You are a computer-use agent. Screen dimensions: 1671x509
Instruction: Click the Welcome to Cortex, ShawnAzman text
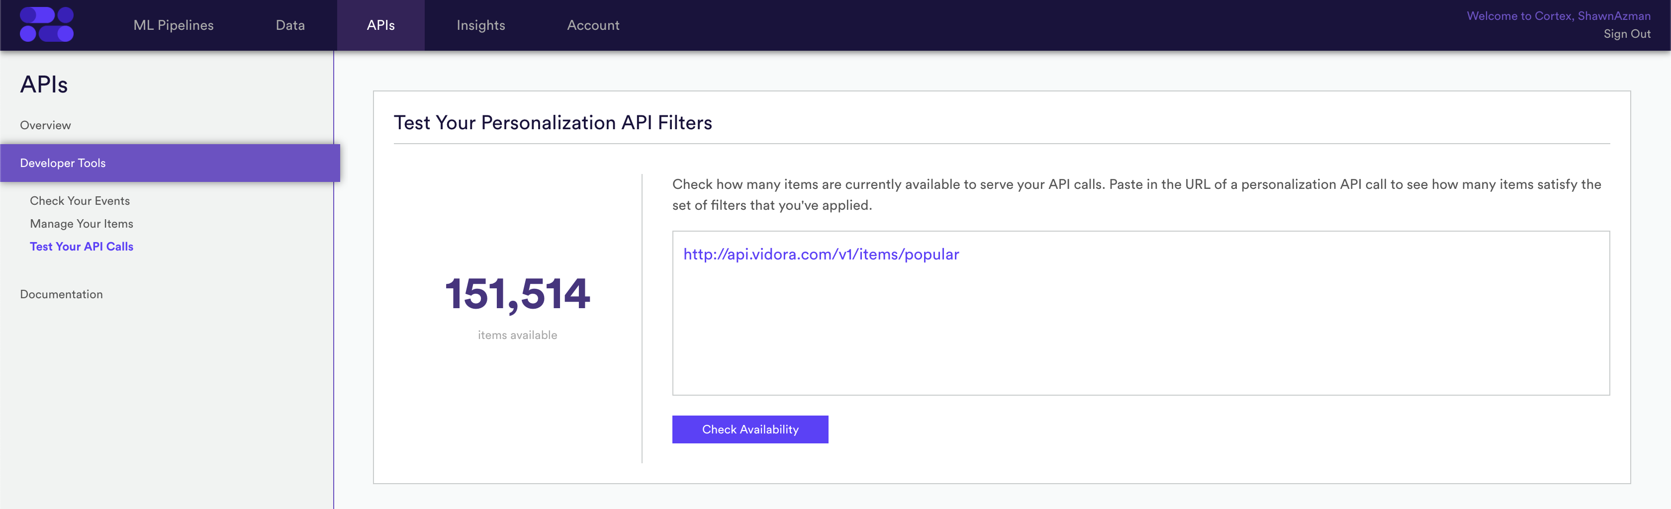coord(1558,15)
